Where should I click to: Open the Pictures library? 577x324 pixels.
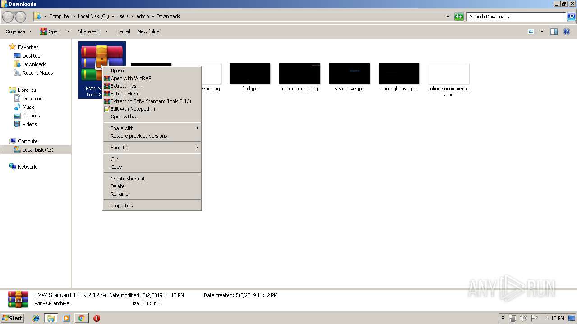[31, 116]
